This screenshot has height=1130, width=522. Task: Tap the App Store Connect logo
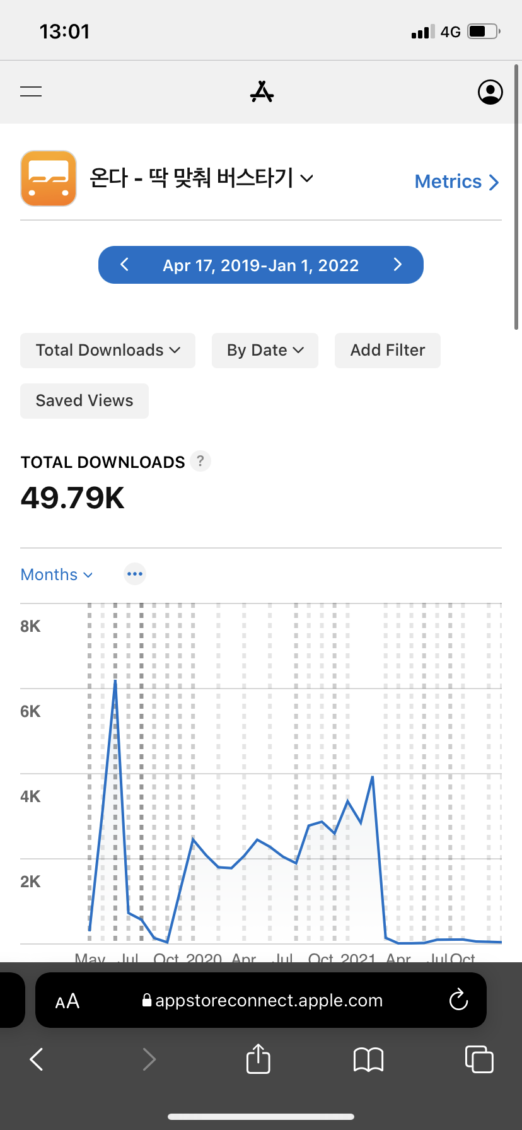point(262,92)
